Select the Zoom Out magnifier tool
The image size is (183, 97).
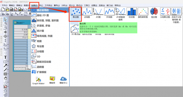pos(5,27)
